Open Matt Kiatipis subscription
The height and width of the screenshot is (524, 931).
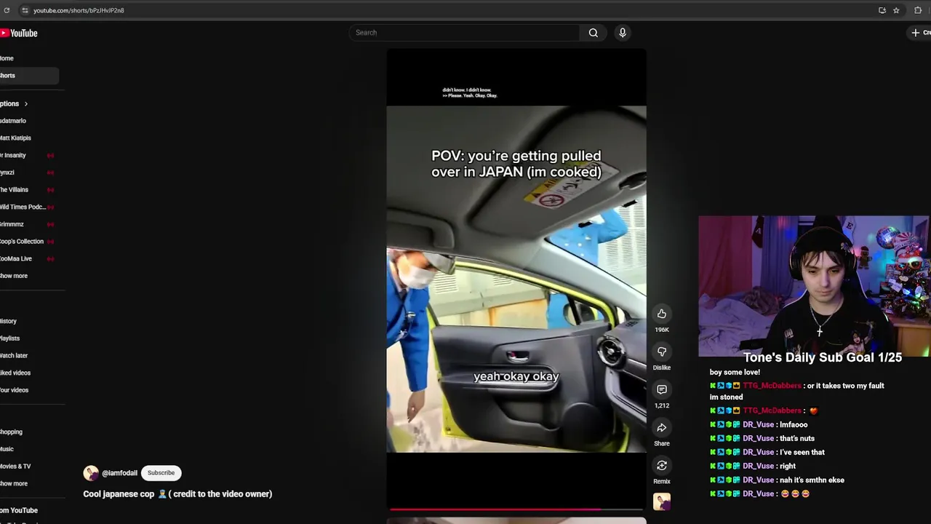coord(15,138)
